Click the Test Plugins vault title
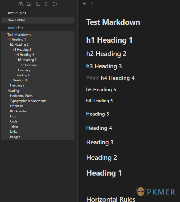This screenshot has height=202, width=180. pos(17,13)
